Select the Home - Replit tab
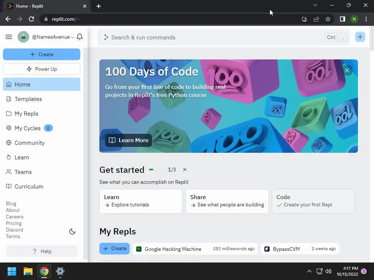 pyautogui.click(x=46, y=6)
